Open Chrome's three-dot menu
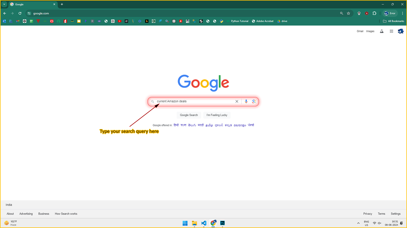The image size is (407, 228). [x=402, y=13]
